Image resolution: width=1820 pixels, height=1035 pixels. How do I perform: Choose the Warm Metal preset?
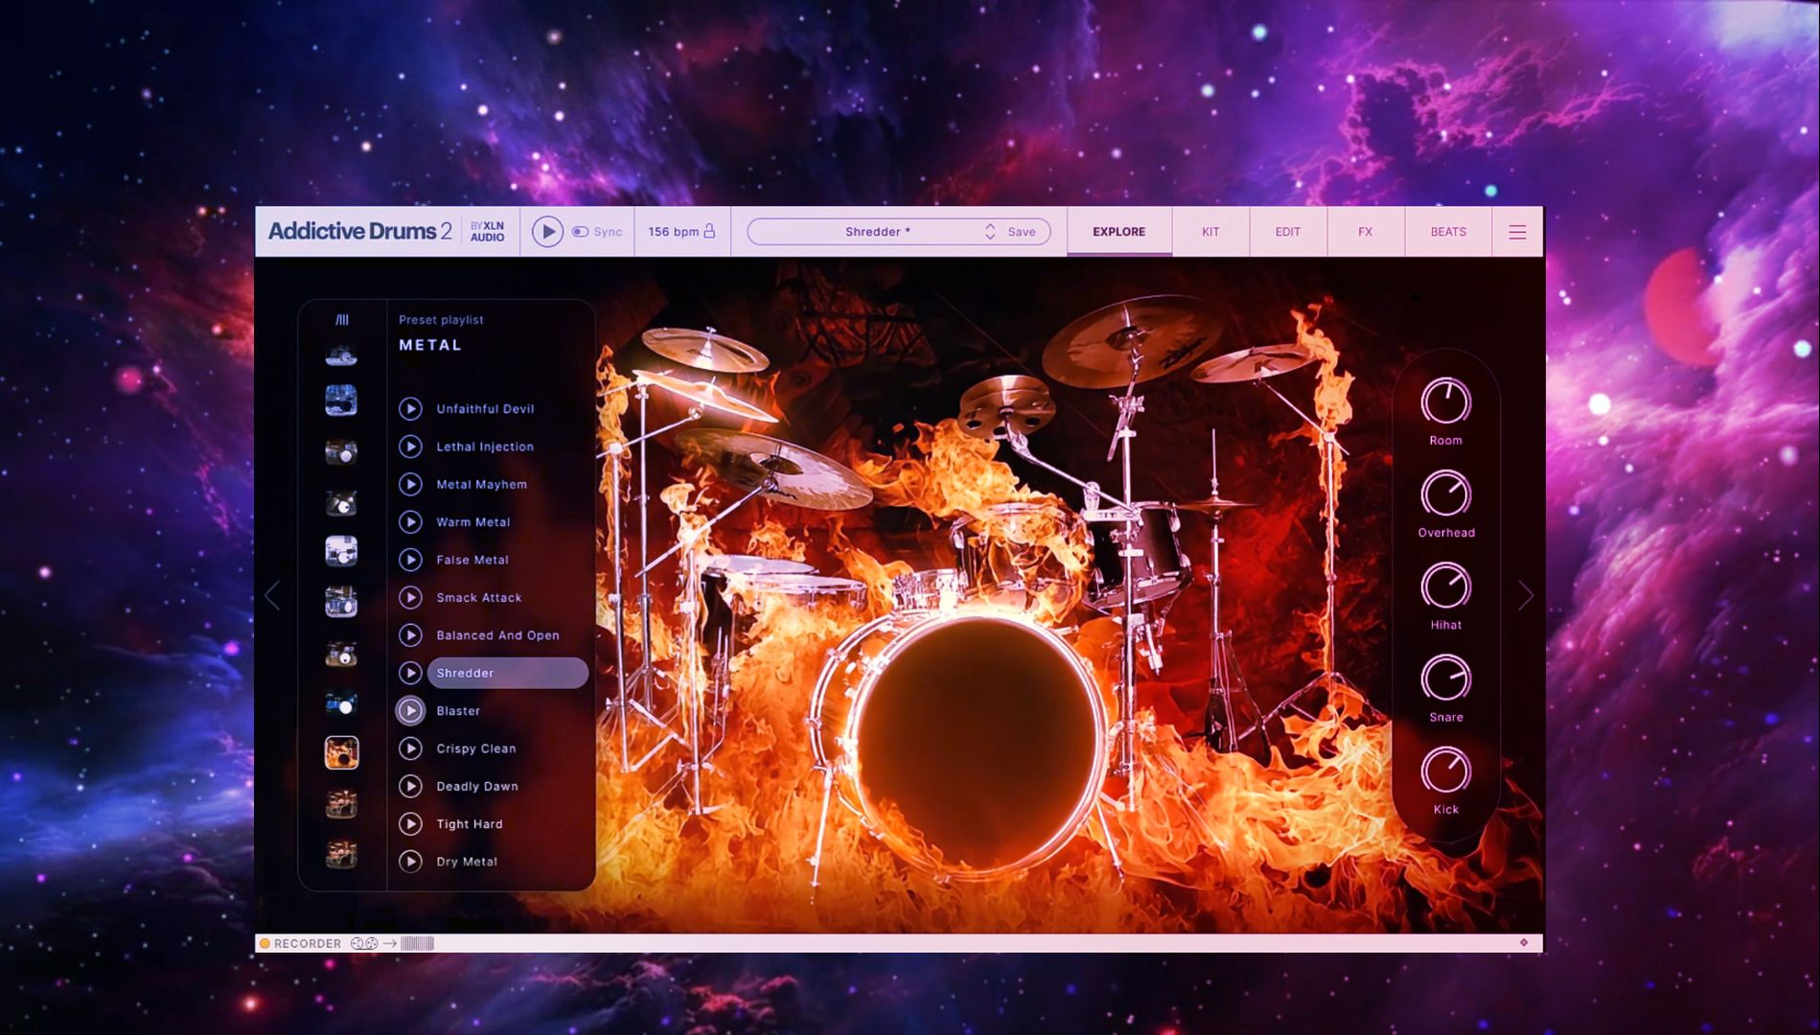472,522
